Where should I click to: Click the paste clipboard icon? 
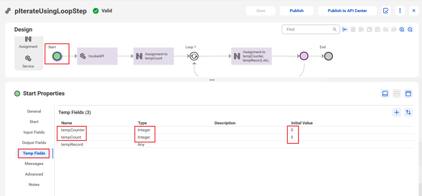(378, 29)
